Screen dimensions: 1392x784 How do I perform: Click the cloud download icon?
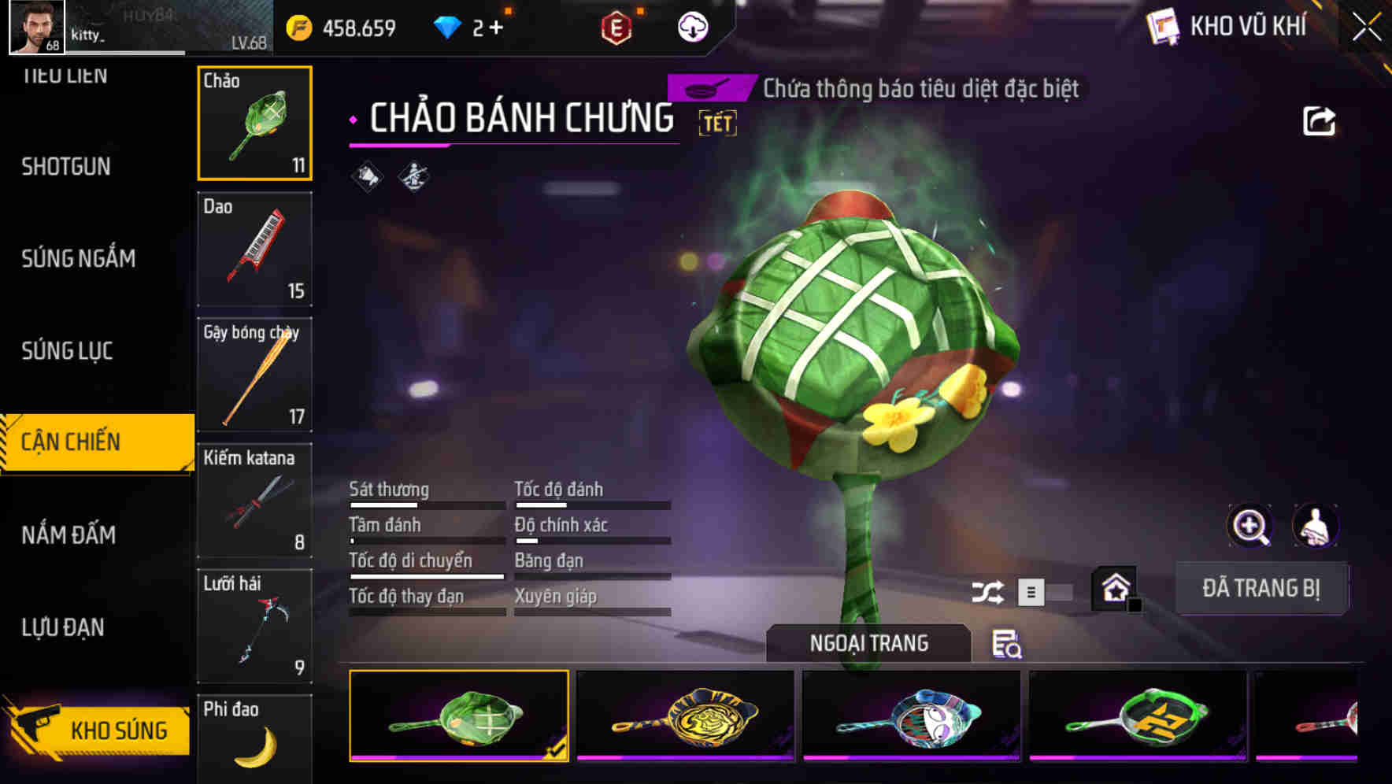[x=693, y=28]
